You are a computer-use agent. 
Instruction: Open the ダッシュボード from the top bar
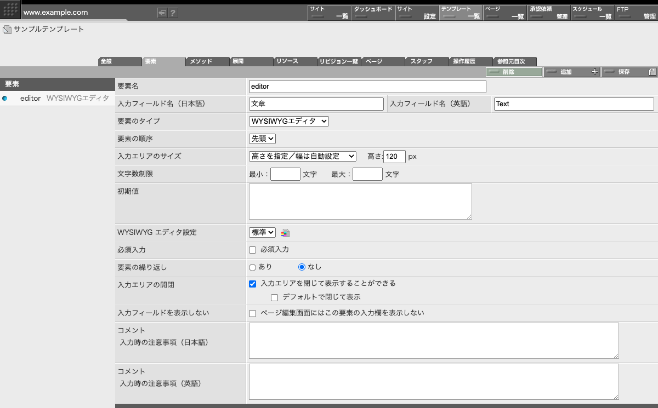tap(373, 12)
